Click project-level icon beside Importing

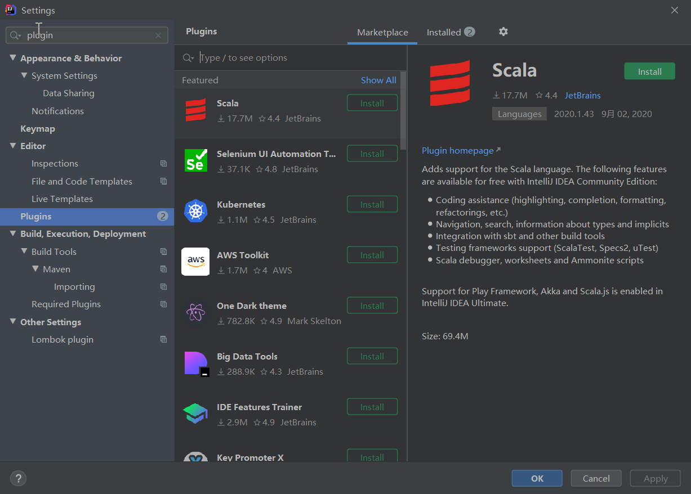[163, 286]
